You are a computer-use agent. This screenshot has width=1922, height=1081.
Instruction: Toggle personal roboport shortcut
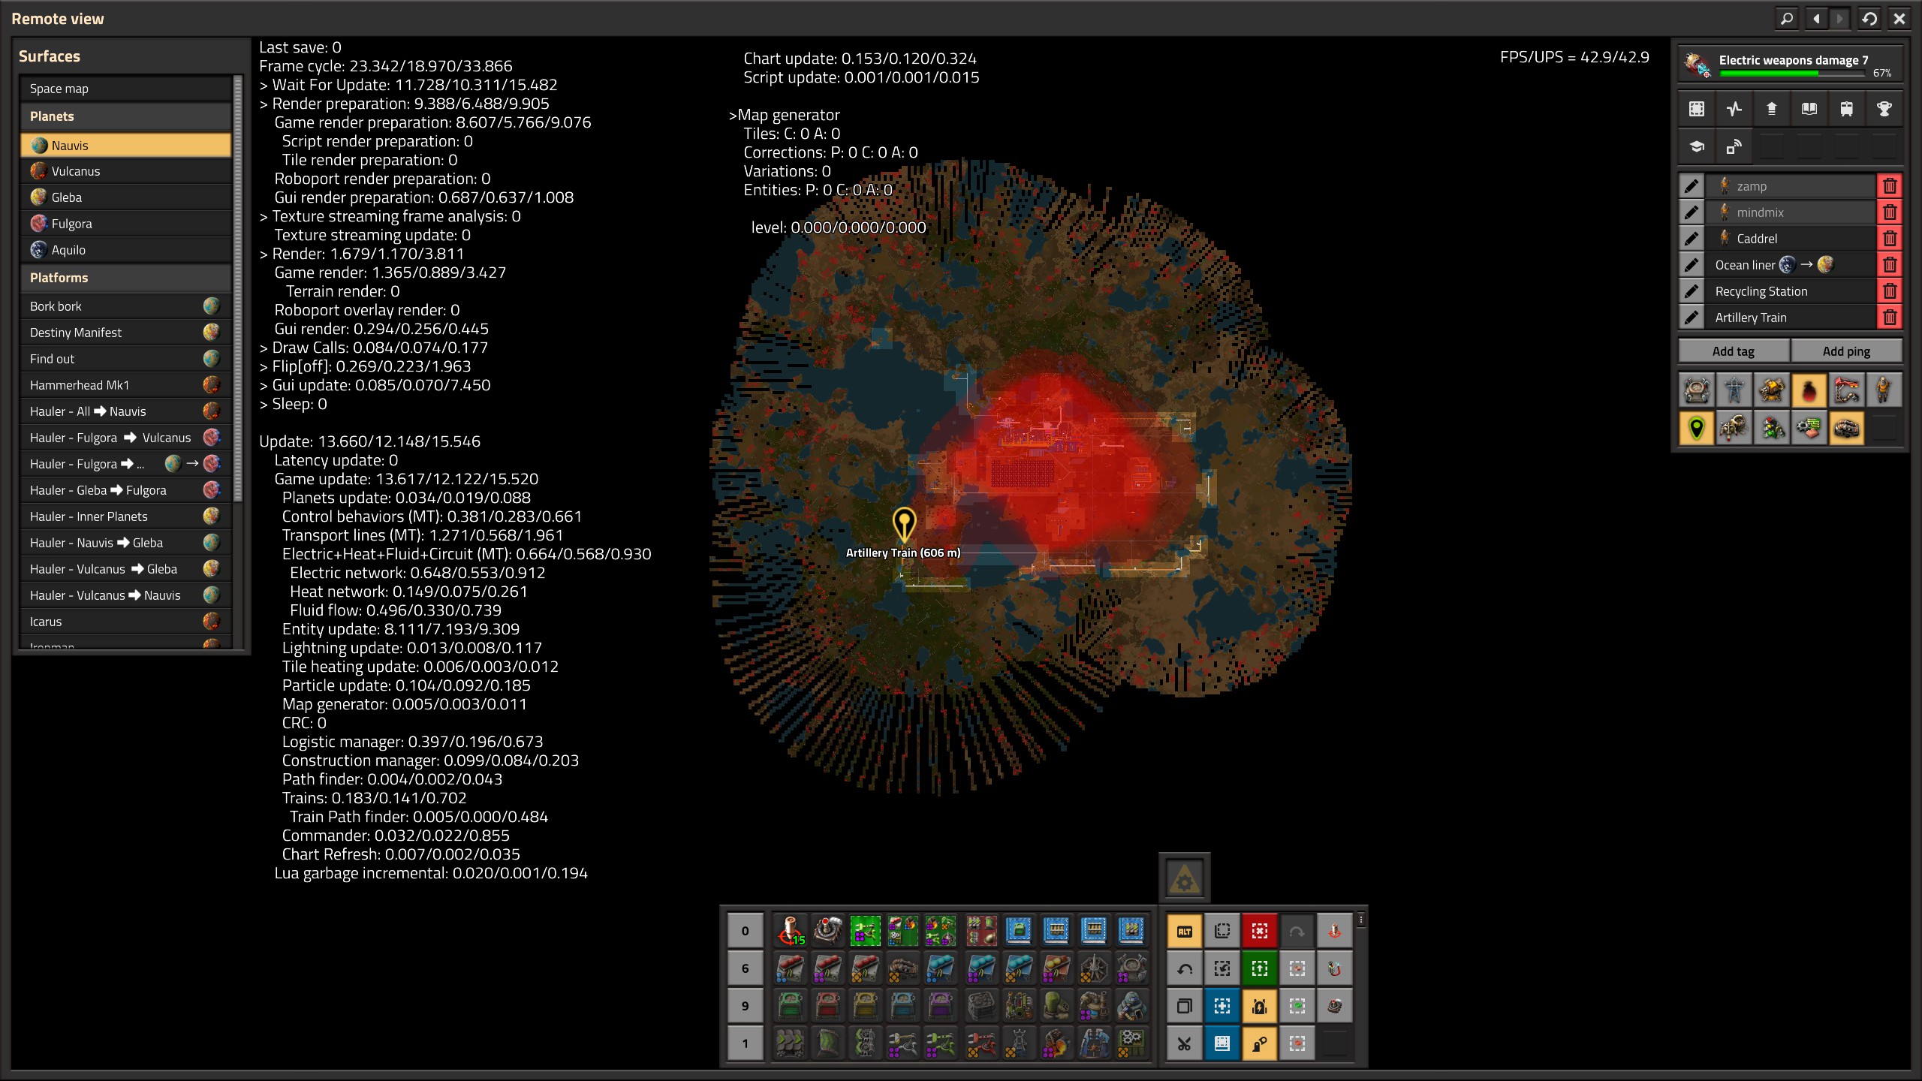(x=1260, y=1006)
